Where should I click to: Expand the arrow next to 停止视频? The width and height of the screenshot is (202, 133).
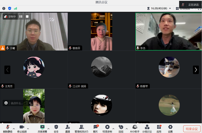(28, 128)
